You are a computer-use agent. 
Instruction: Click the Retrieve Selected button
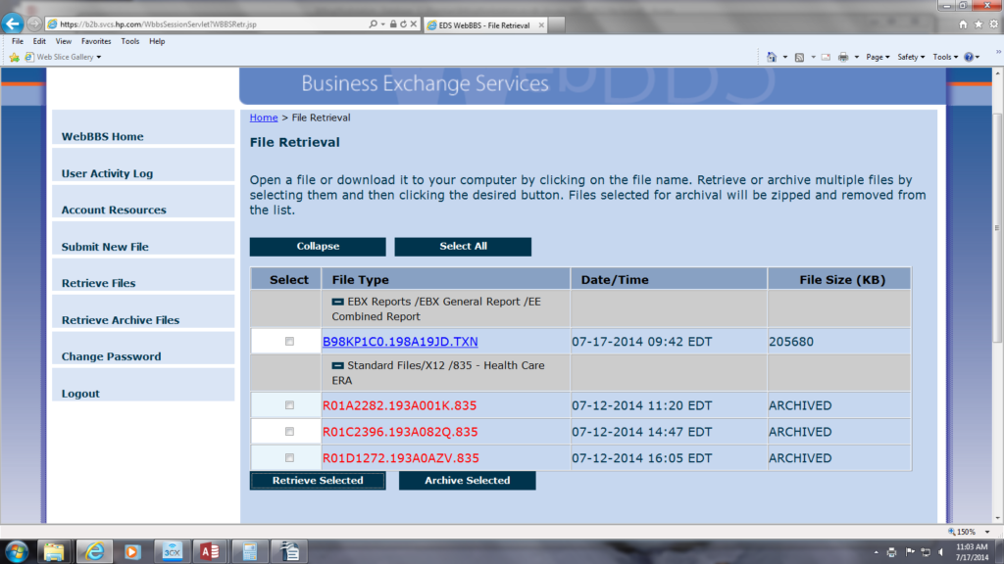(318, 481)
